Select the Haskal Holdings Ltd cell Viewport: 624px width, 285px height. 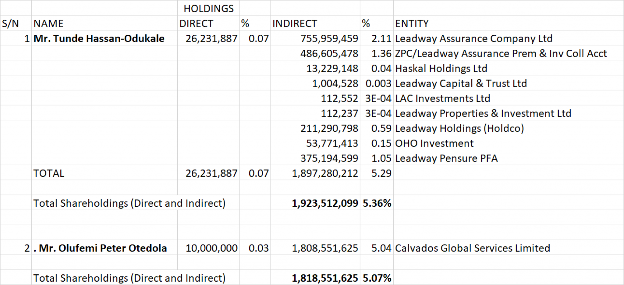pyautogui.click(x=441, y=68)
